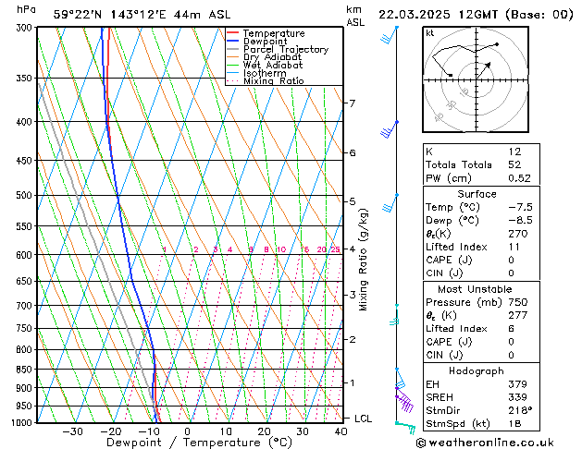
Task: Click the red Temperature legend line
Action: pos(232,32)
